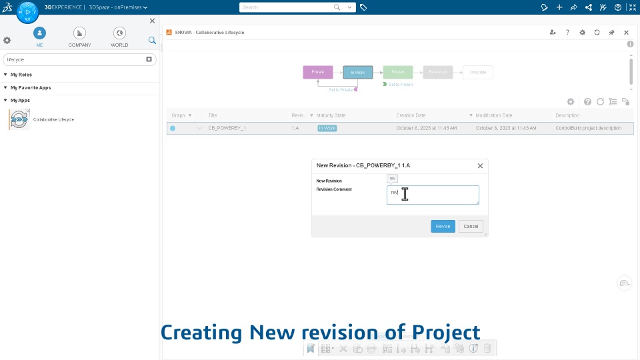Open the Creation Date column dropdown arrow

tap(471, 115)
